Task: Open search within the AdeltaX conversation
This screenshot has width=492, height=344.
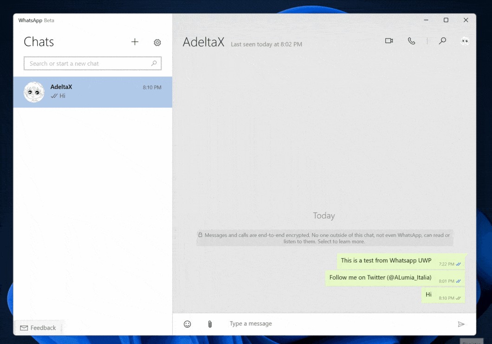Action: (x=442, y=41)
